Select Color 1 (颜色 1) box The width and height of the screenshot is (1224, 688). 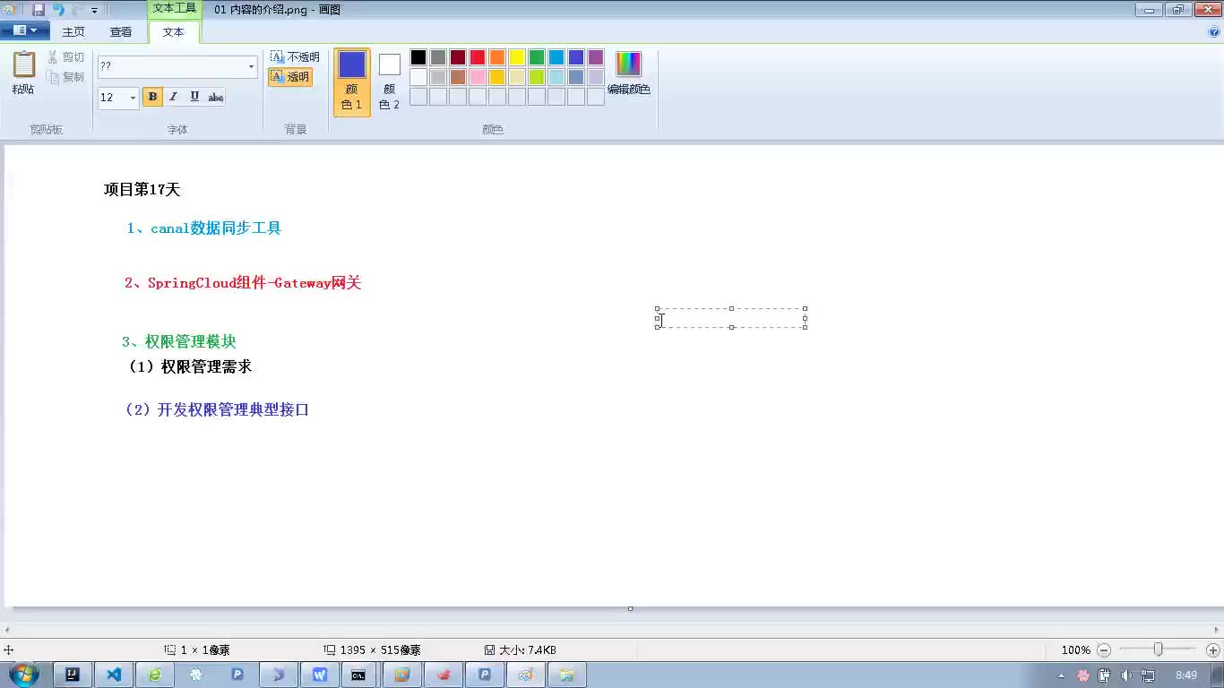coord(352,82)
